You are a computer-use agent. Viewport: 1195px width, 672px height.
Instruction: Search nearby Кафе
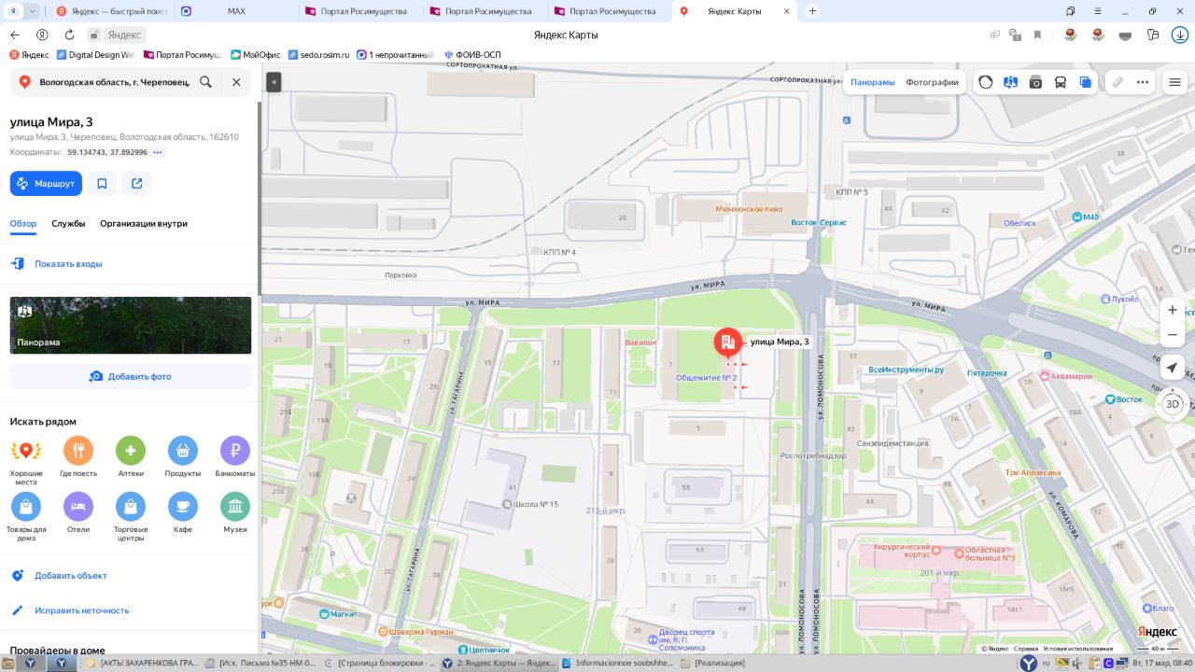[183, 514]
